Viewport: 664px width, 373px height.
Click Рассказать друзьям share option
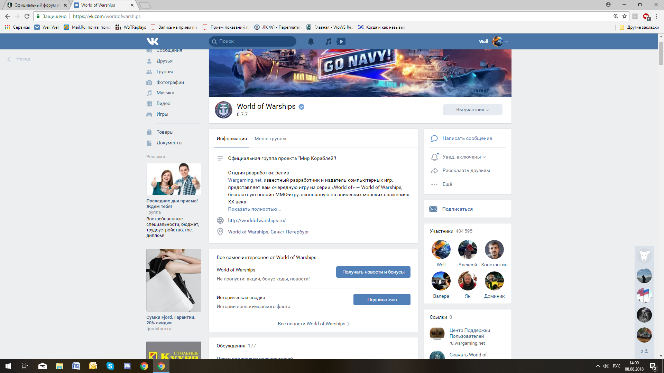coord(466,171)
